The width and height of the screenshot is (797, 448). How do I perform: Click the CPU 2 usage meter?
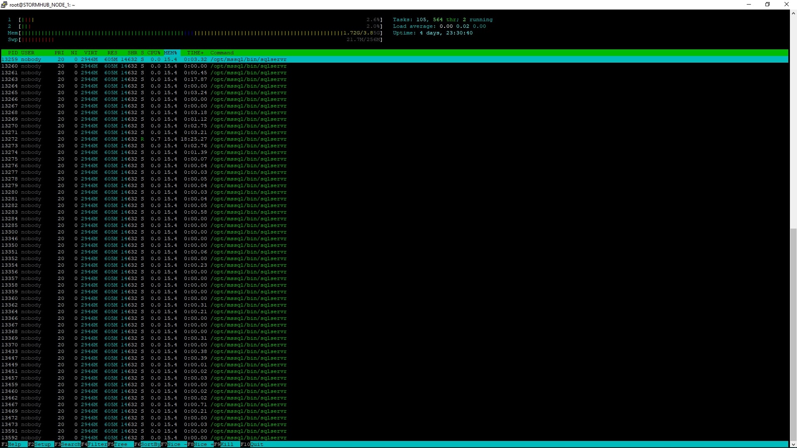(x=195, y=26)
